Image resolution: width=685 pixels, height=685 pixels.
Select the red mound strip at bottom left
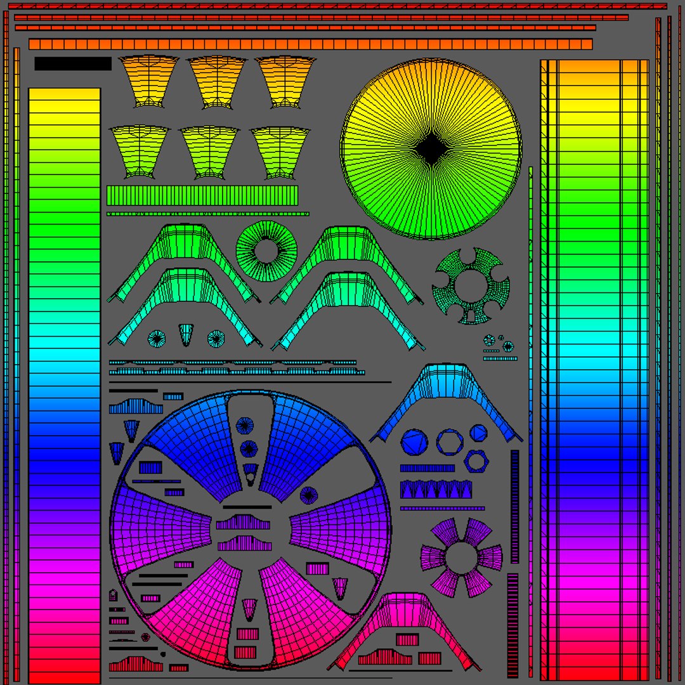coord(136,663)
